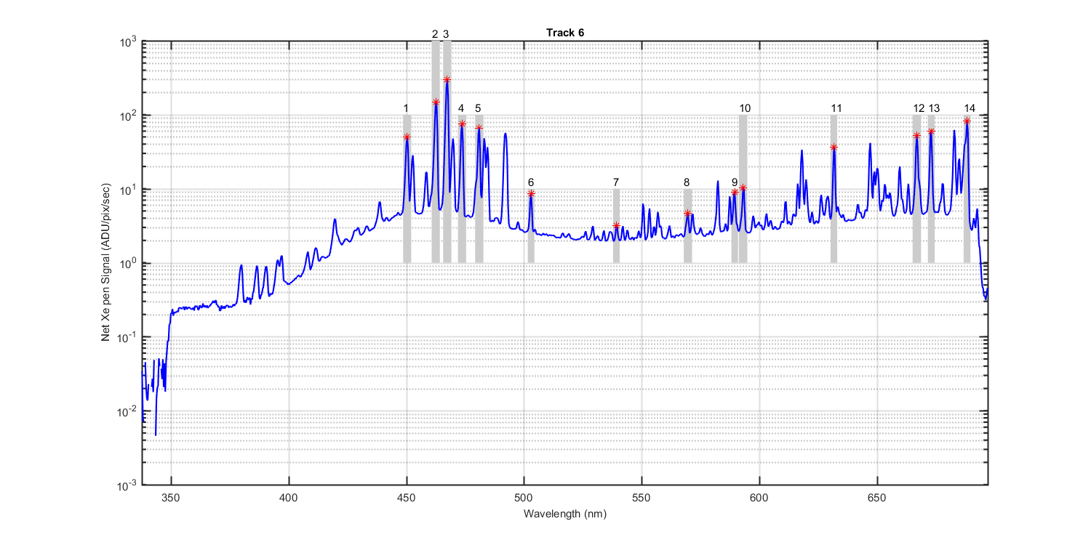Viewport: 1091px width, 545px height.
Task: Click the red peak marker under label 14
Action: (x=967, y=121)
